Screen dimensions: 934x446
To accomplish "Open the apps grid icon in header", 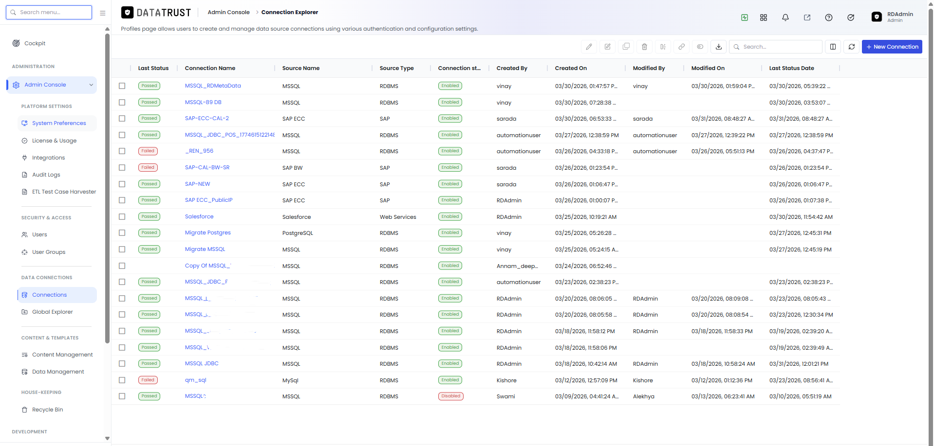I will click(763, 18).
